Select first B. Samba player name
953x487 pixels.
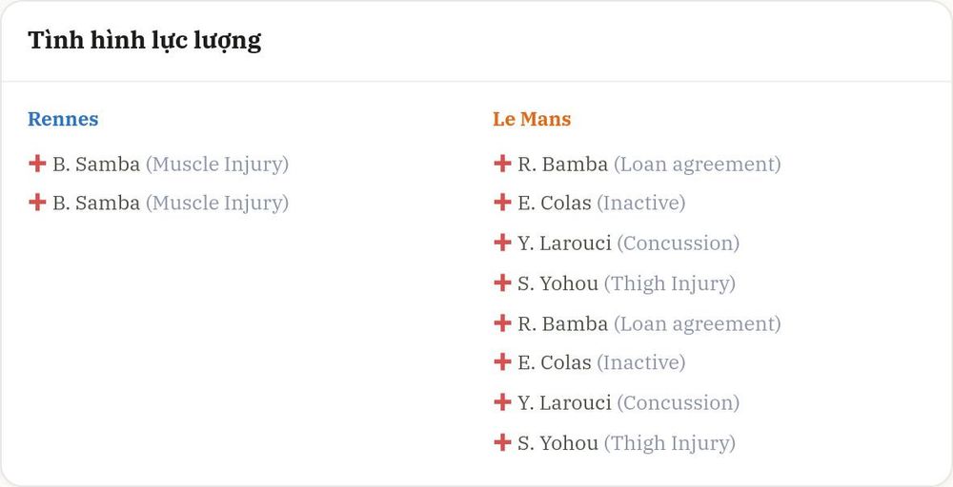click(x=96, y=164)
